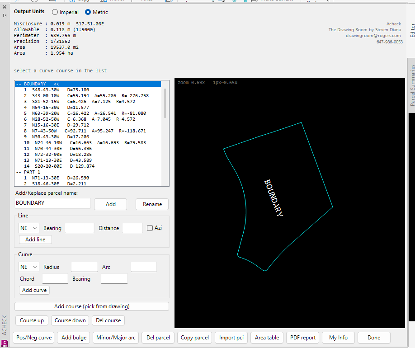Click the palette auto-hide pin icon
The width and height of the screenshot is (415, 348).
[5, 15]
